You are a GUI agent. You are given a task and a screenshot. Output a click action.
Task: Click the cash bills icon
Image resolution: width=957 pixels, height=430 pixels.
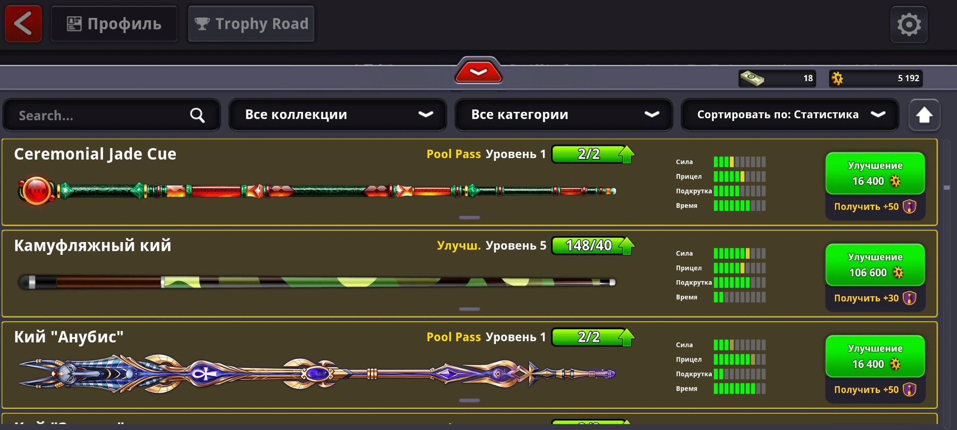click(x=752, y=78)
